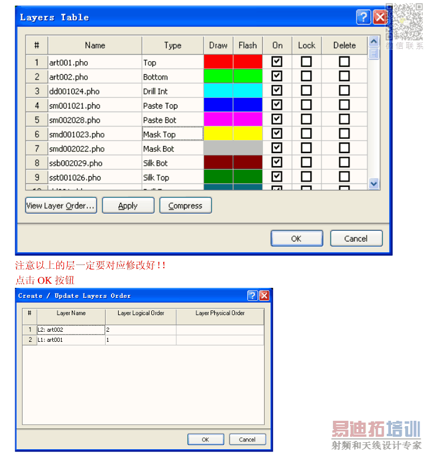The image size is (426, 454).
Task: Select the art001.pho name cell
Action: (95, 62)
